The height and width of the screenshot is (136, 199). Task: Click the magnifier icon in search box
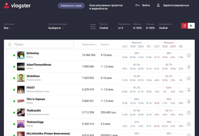(10, 45)
